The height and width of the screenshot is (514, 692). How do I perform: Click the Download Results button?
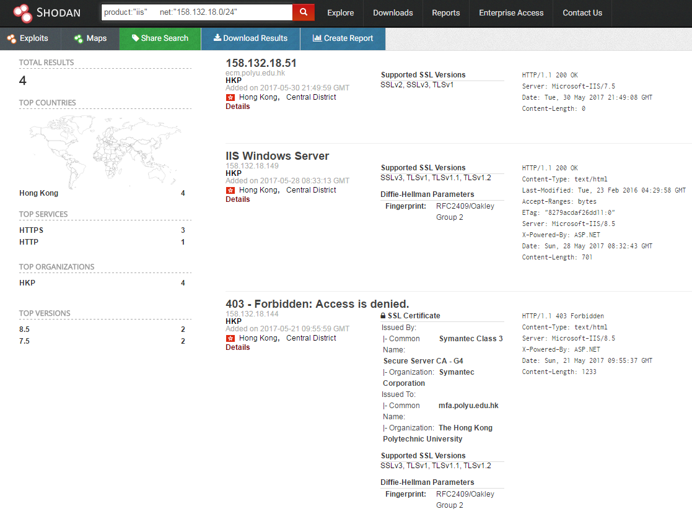pyautogui.click(x=250, y=38)
